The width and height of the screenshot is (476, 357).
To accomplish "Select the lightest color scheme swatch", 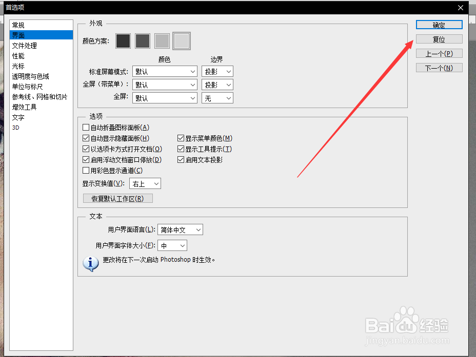I will coord(182,41).
